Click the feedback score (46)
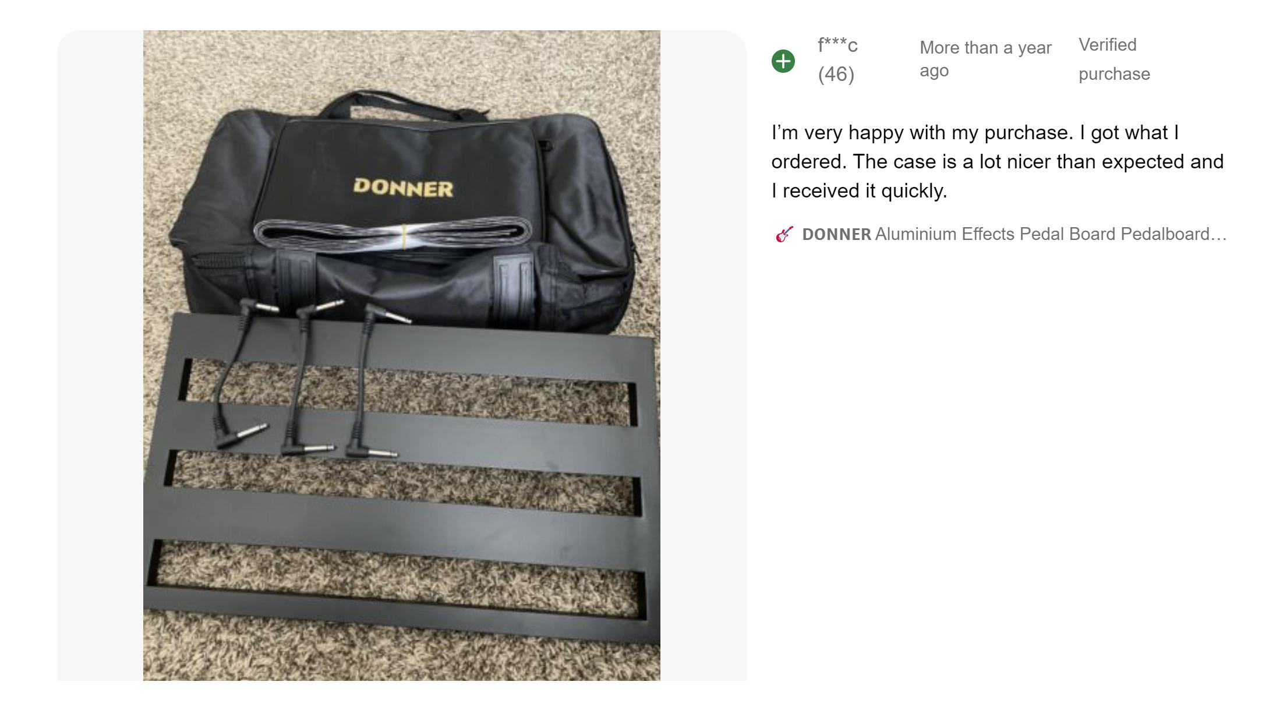 [836, 74]
